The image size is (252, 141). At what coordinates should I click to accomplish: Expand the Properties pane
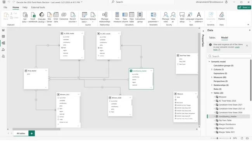point(203,31)
